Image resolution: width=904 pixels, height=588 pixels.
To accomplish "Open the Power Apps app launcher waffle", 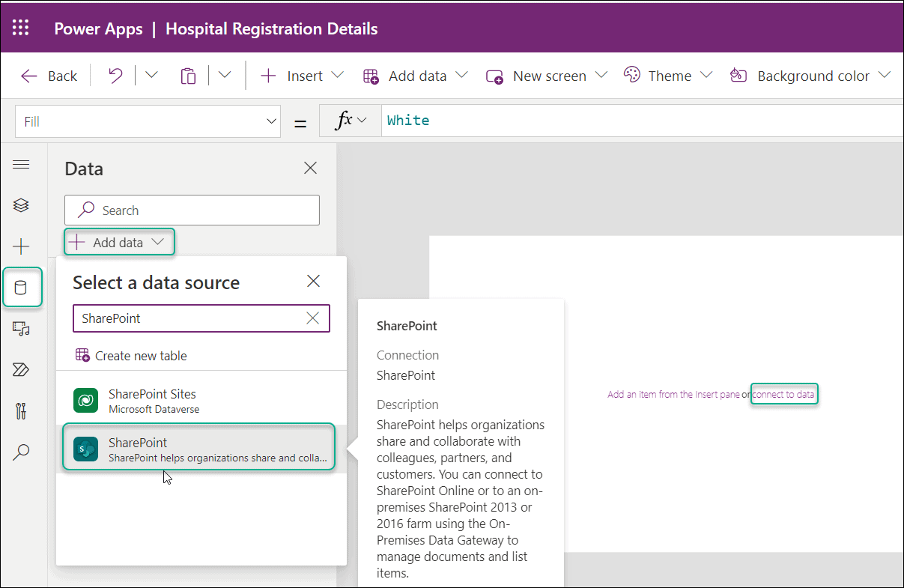I will point(20,27).
